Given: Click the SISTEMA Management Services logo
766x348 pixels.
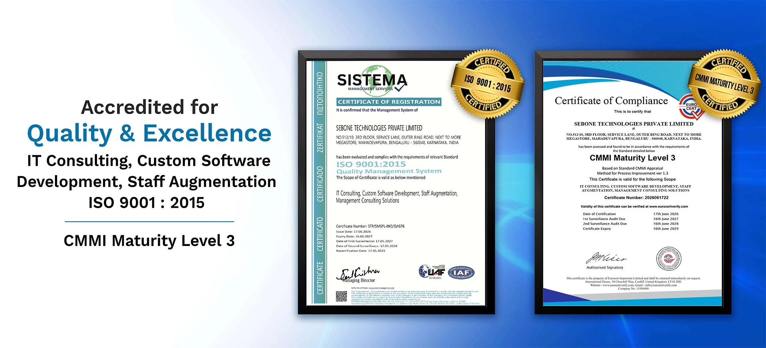Looking at the screenshot, I should (x=372, y=81).
